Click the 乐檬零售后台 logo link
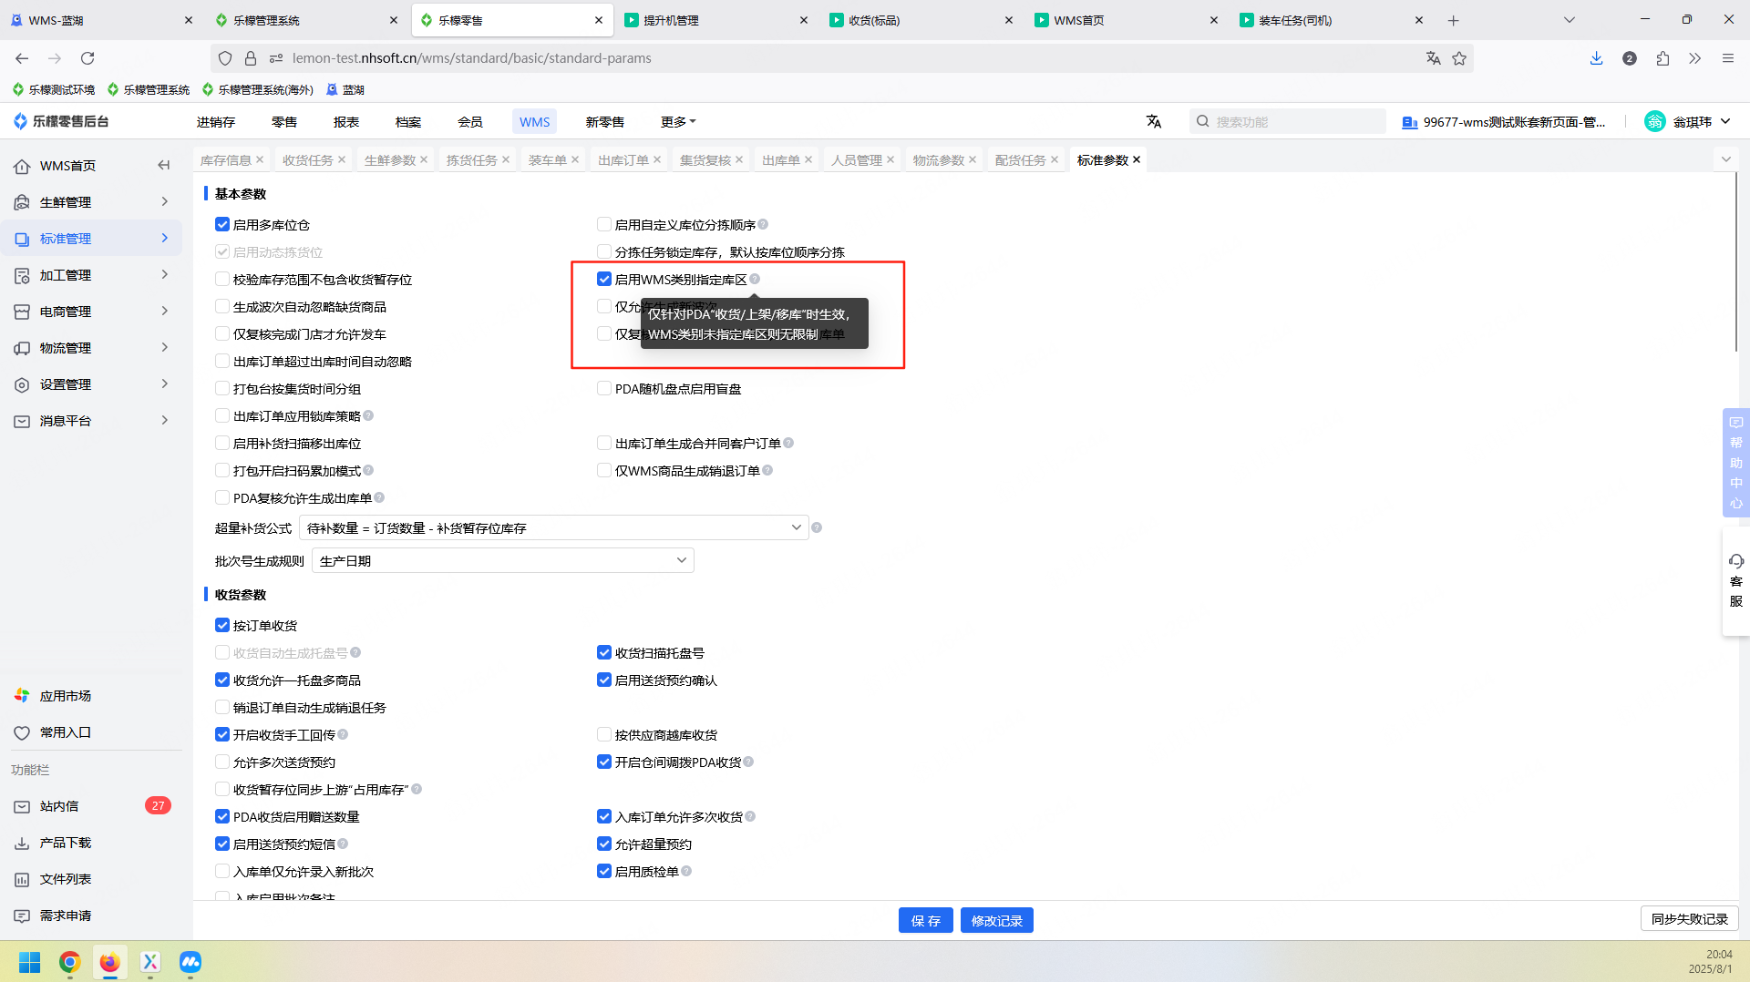Screen dimensions: 1750x982 (x=61, y=121)
